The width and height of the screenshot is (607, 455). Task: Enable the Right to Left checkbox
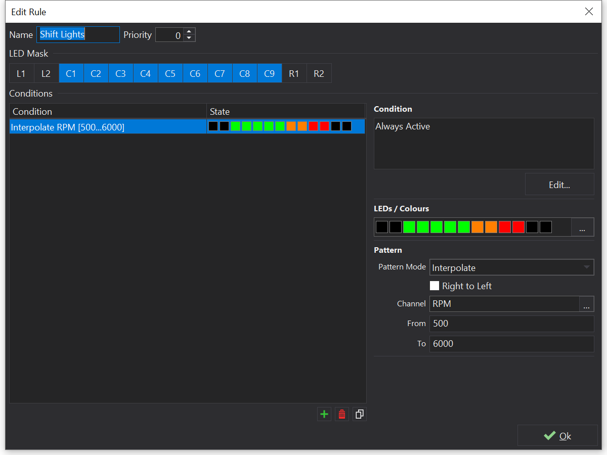[x=435, y=286]
